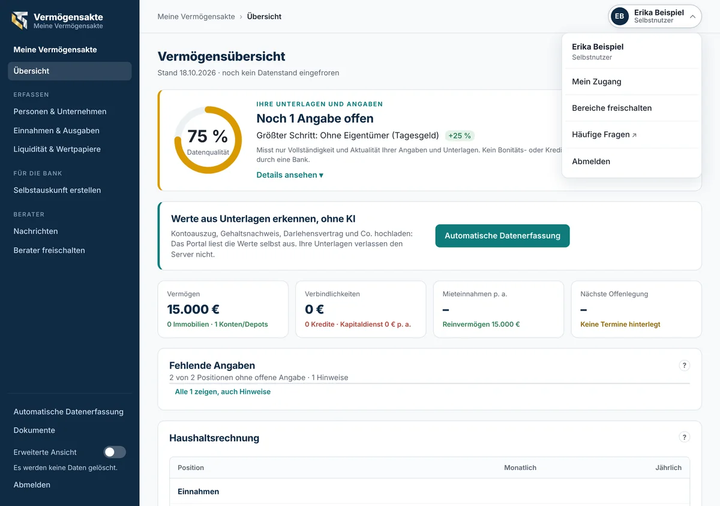Open Übersicht in the sidebar
Image resolution: width=720 pixels, height=506 pixels.
[x=70, y=71]
